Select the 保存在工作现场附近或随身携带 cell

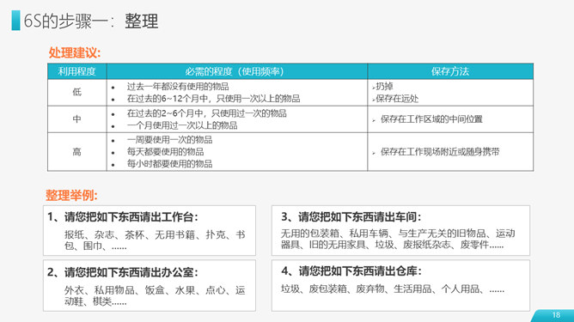coord(450,151)
